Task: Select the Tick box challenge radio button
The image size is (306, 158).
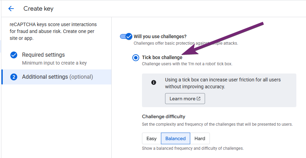Action: [136, 58]
